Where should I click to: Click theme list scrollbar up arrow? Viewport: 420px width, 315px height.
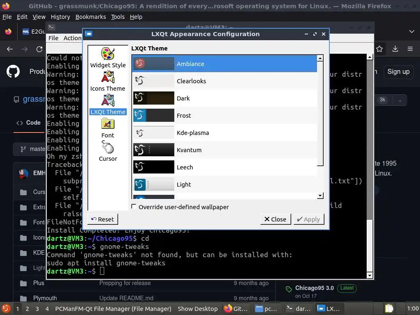(320, 58)
